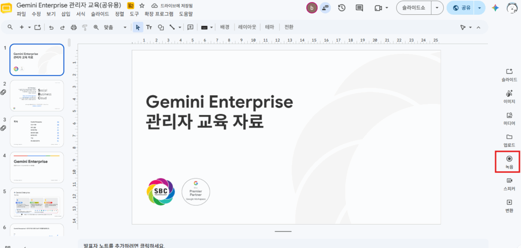Click the 전환 button

(289, 27)
